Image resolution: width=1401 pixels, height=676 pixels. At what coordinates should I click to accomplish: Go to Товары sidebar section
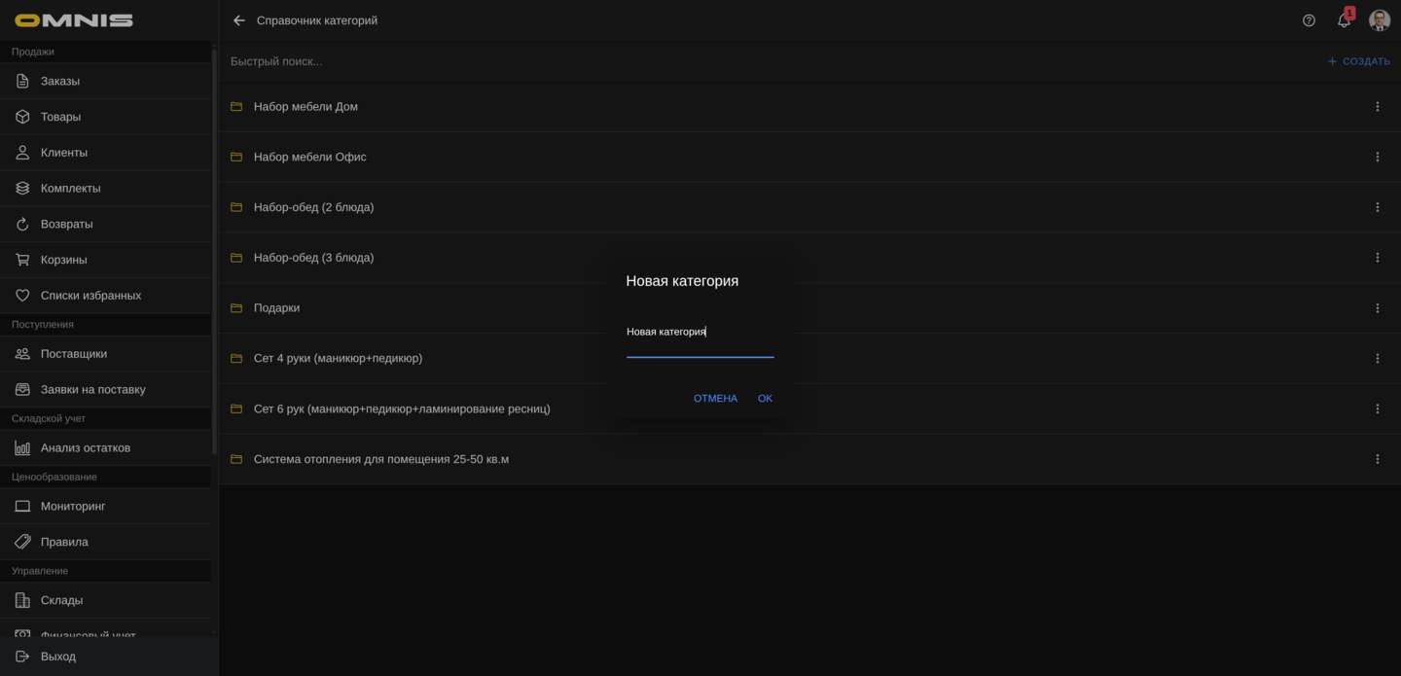(x=60, y=117)
